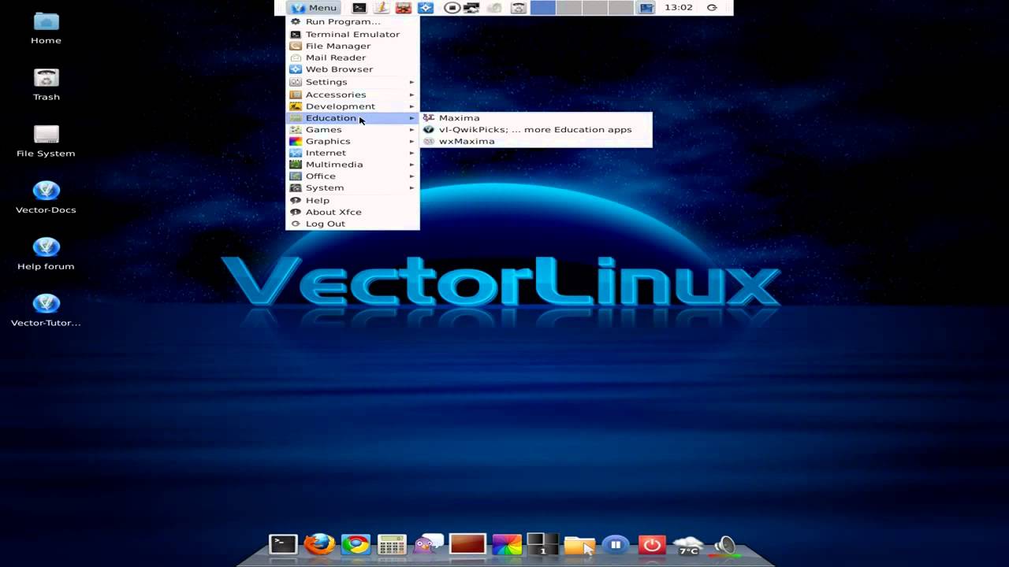Screen dimensions: 1009x567
Task: Expand the Graphics submenu
Action: pyautogui.click(x=328, y=141)
